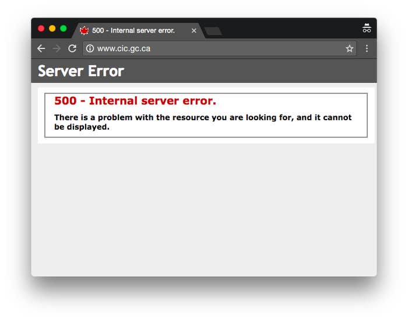Viewport: 408px width, 321px height.
Task: Click the 'There is a problem with the resource' message
Action: pyautogui.click(x=203, y=122)
